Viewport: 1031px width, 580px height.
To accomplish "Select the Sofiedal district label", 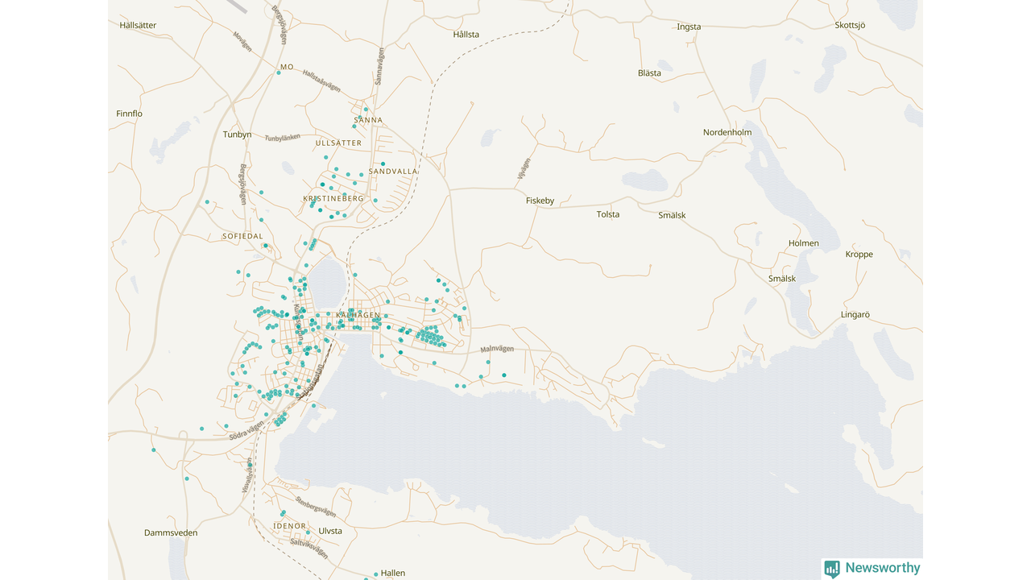I will coord(242,236).
